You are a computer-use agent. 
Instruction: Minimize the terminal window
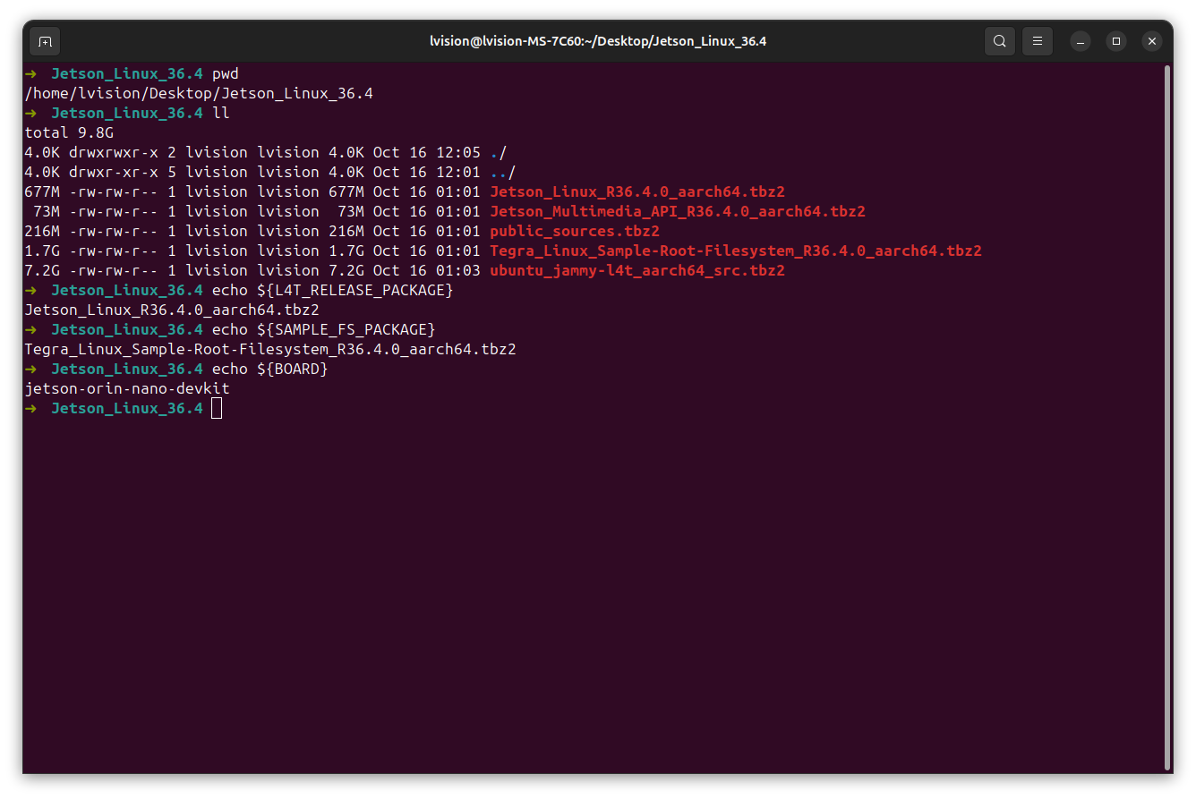(1081, 41)
